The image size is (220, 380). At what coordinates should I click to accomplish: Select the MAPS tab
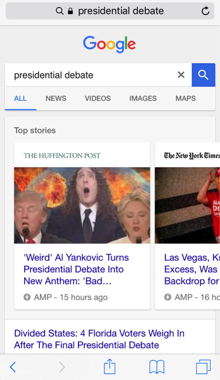coord(185,98)
